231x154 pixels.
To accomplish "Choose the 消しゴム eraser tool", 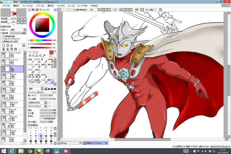I will (38, 66).
